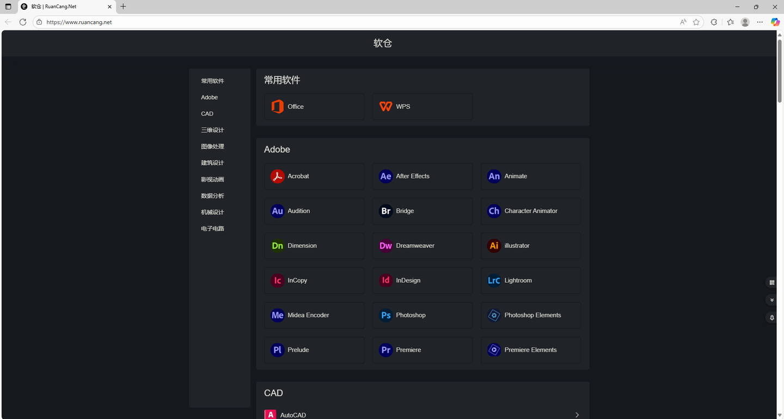
Task: Click the AutoCAD red A icon
Action: pos(270,415)
